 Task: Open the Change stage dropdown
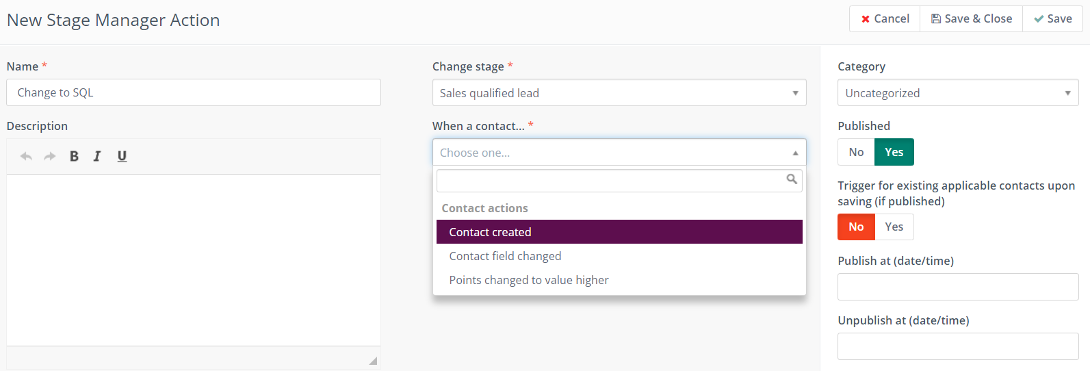click(619, 93)
